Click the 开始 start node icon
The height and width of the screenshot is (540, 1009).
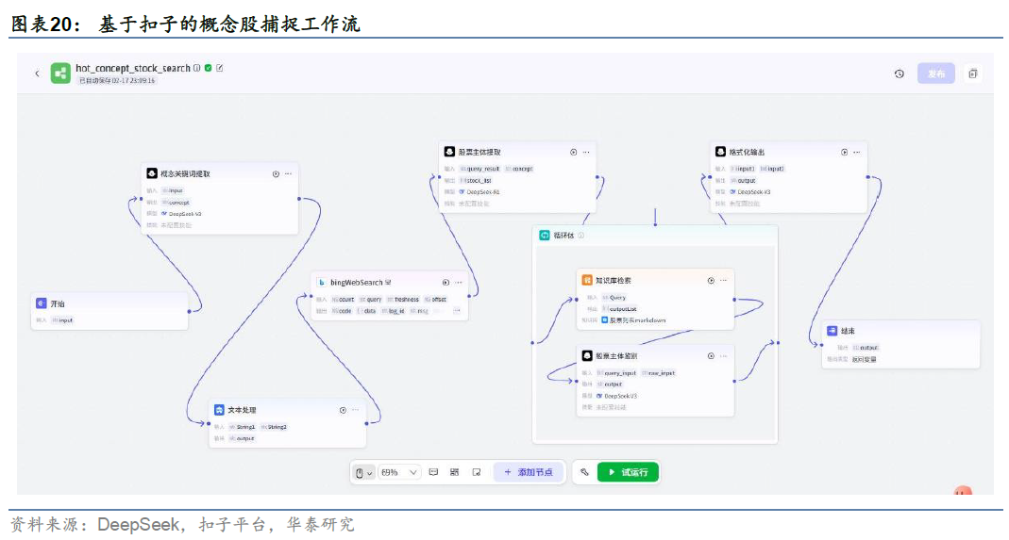[42, 303]
